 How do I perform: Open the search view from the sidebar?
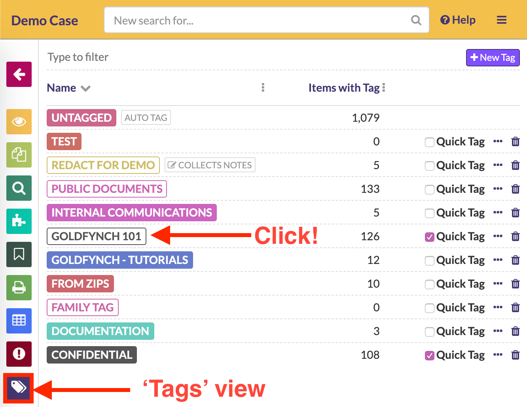coord(19,188)
